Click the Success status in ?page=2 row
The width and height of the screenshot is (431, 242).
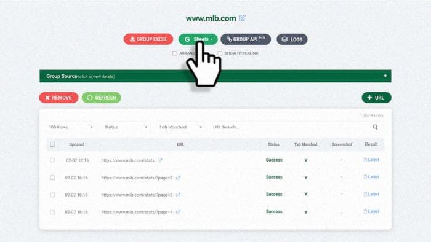coord(274,177)
